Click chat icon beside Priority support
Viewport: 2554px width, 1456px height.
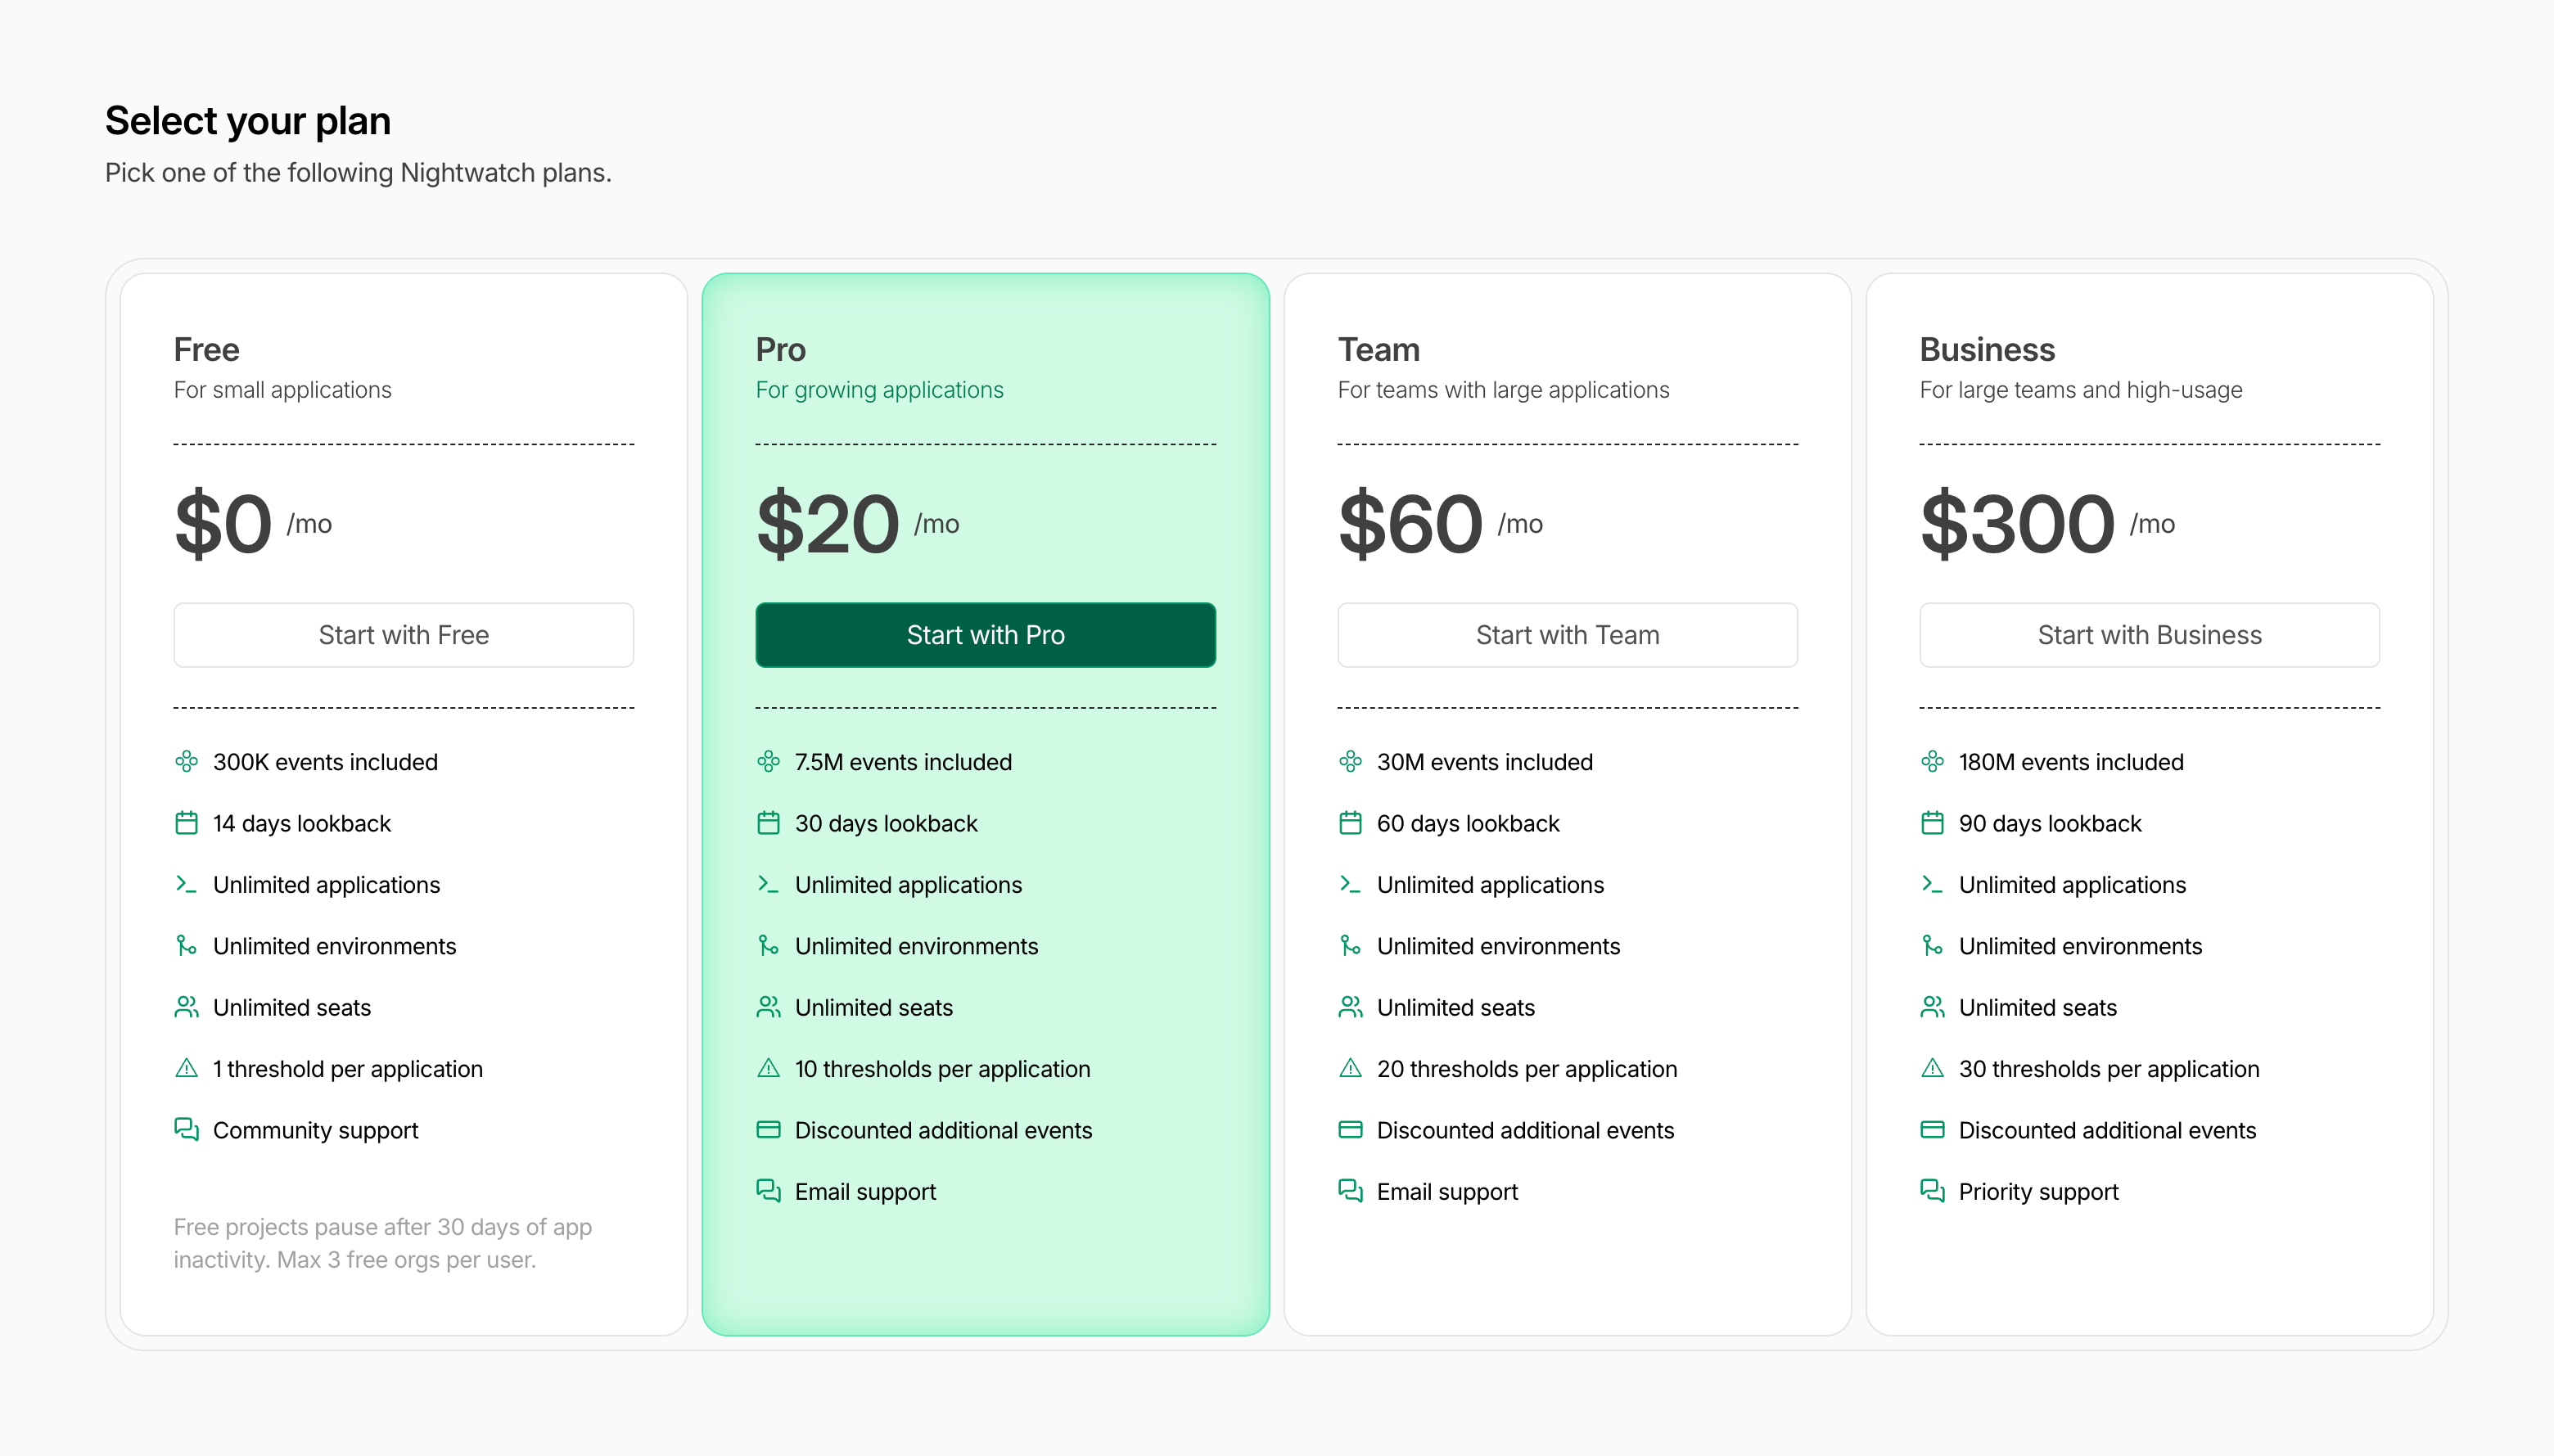point(1932,1191)
